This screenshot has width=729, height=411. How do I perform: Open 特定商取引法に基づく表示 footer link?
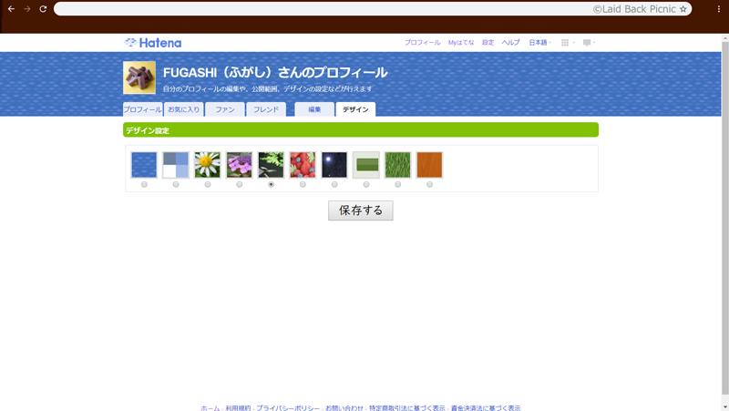[x=406, y=407]
